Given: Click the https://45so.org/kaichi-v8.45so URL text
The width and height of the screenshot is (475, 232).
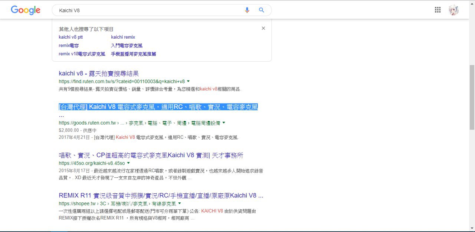Looking at the screenshot, I should pyautogui.click(x=92, y=163).
